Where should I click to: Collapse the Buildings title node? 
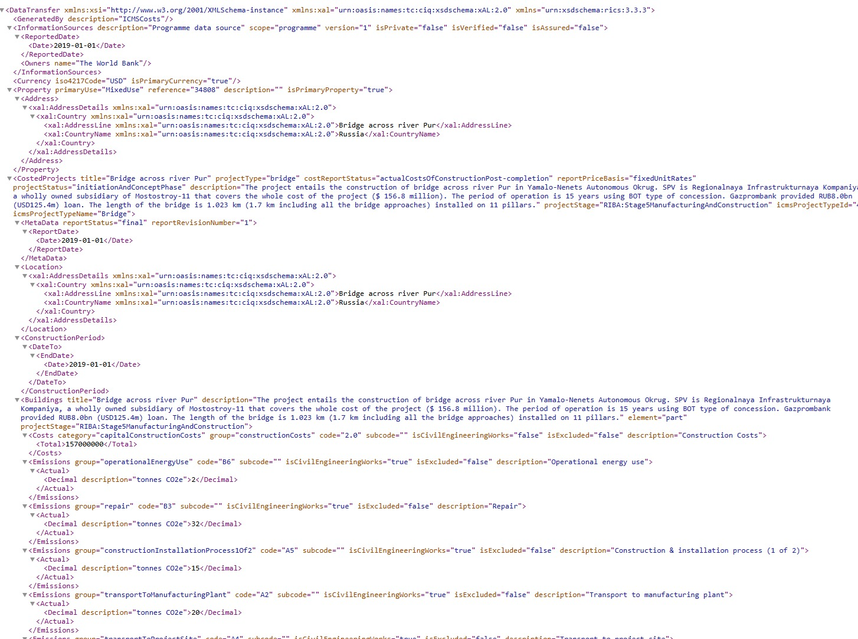point(17,400)
